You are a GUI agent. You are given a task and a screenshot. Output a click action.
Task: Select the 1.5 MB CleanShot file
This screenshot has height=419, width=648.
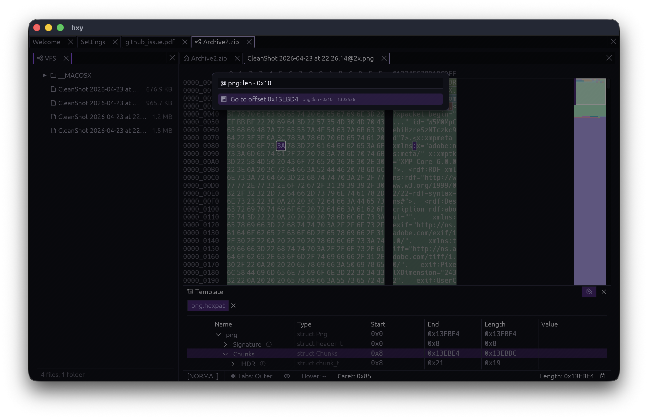[x=111, y=131]
